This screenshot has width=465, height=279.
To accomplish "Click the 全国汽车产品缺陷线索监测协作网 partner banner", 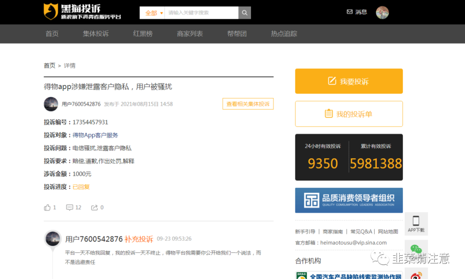I will (349, 275).
